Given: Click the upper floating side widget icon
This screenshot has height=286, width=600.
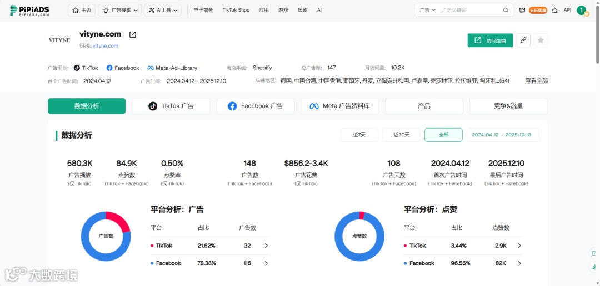Looking at the screenshot, I should coord(594,253).
